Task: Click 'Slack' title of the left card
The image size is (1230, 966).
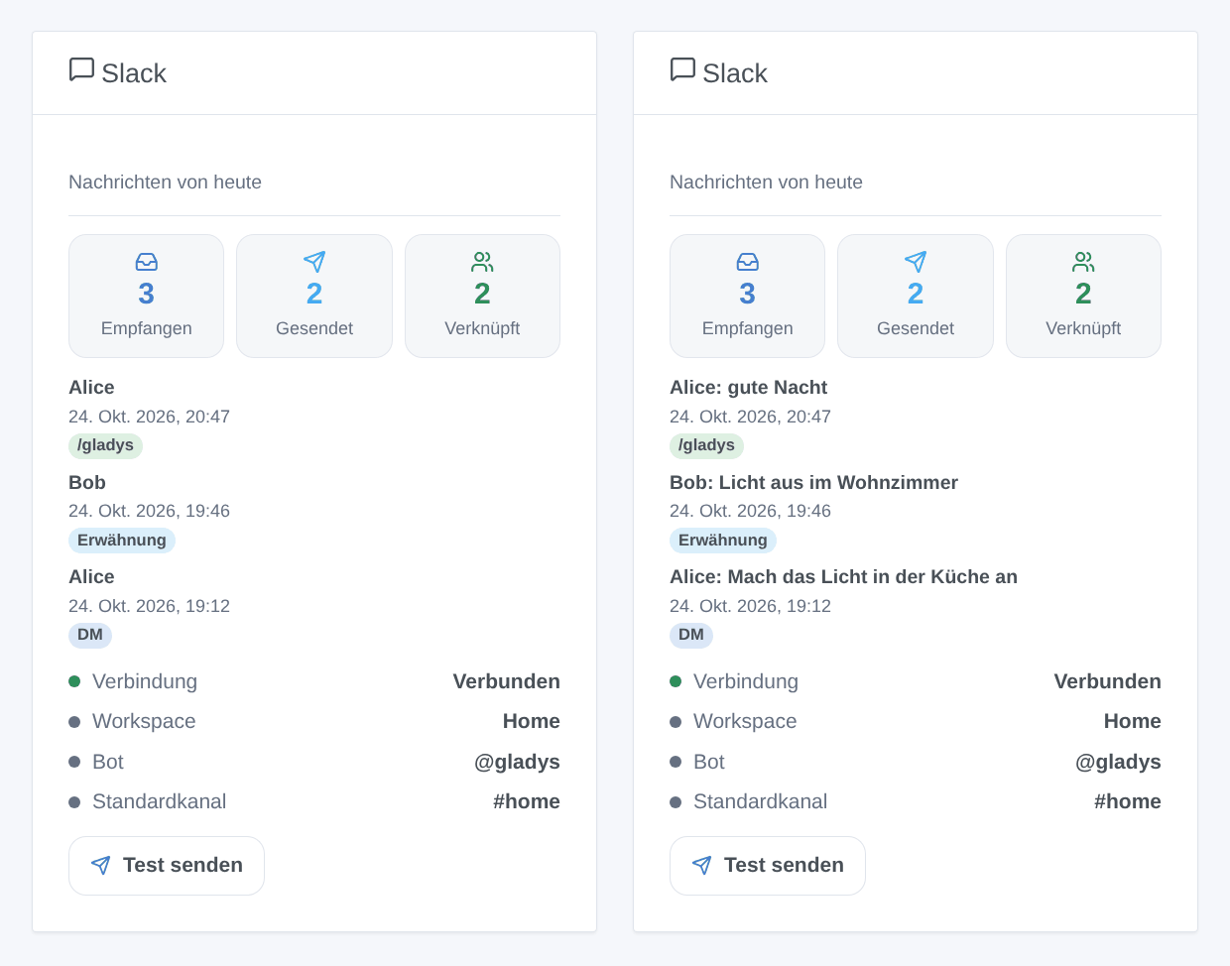Action: [x=134, y=73]
